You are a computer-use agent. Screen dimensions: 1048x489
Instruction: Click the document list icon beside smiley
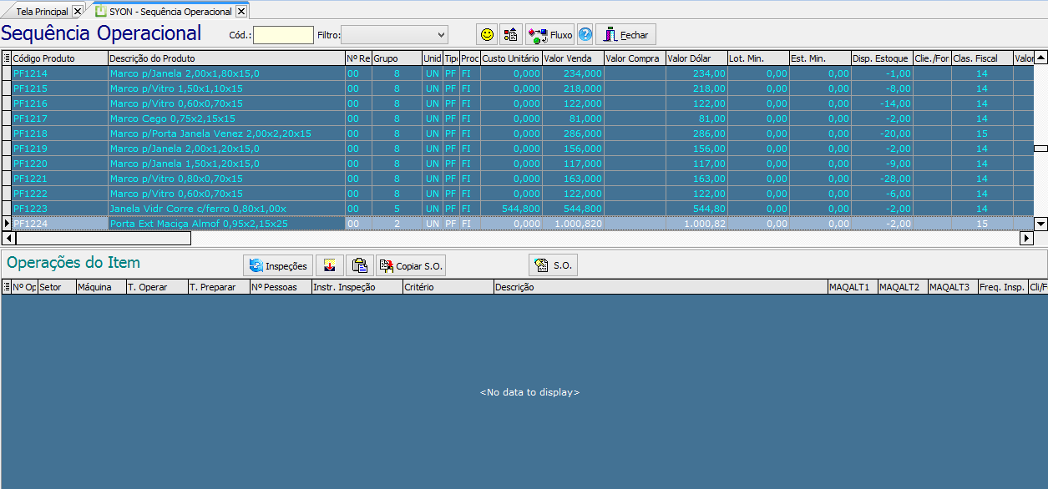(x=510, y=34)
